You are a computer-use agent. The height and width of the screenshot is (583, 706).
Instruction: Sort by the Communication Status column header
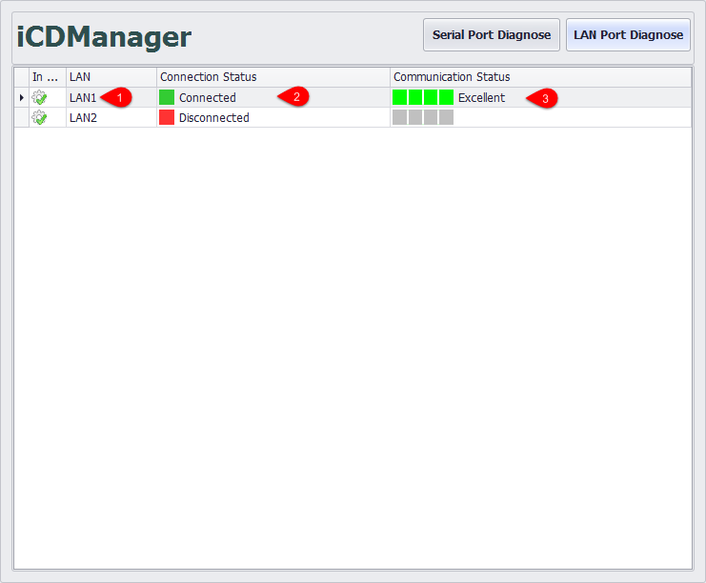[x=538, y=77]
